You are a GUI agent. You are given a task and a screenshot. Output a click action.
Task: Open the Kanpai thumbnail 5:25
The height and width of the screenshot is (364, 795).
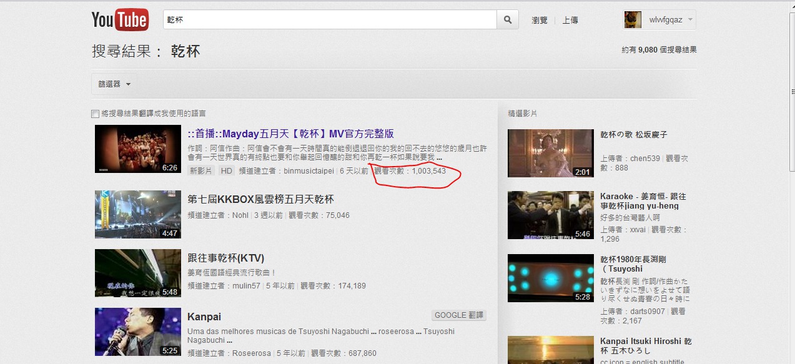pos(138,332)
